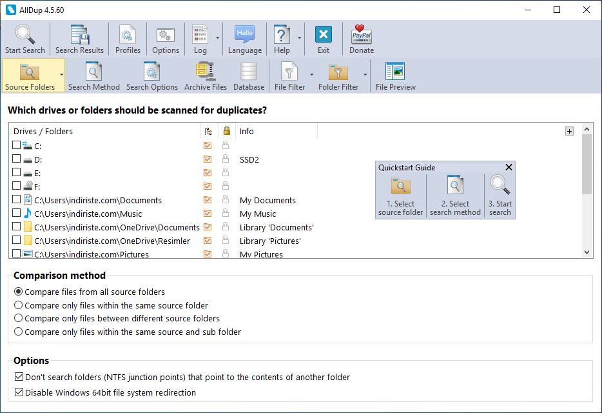Check the OneDrive\Resimler folder checkbox
The image size is (602, 413).
16,239
